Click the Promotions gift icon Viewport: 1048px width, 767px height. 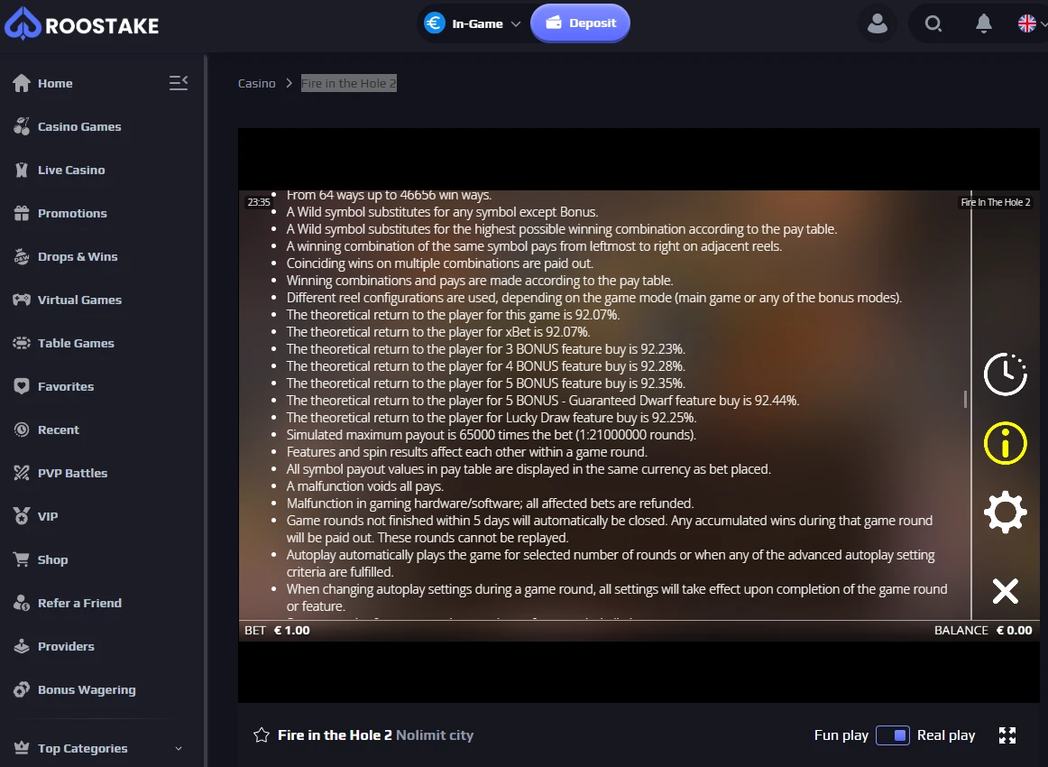(22, 213)
